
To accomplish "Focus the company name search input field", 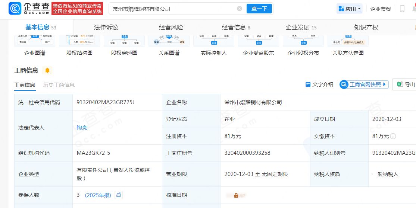I will point(172,9).
